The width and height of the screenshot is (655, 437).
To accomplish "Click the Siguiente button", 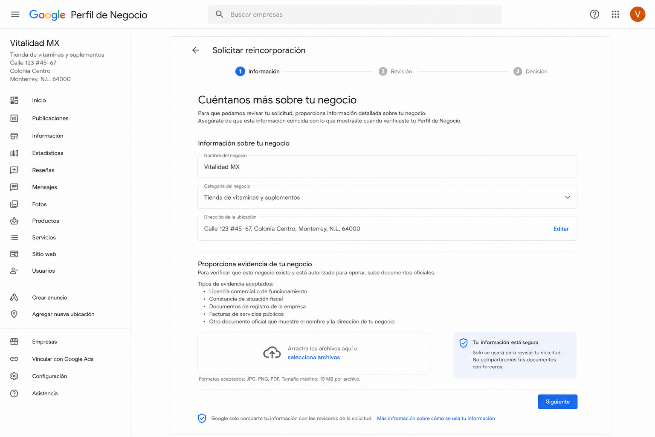I will tap(557, 402).
